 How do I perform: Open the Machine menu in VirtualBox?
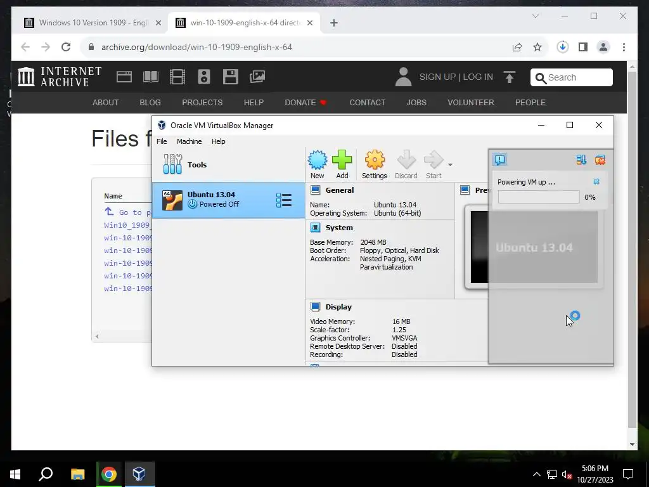[x=189, y=141]
